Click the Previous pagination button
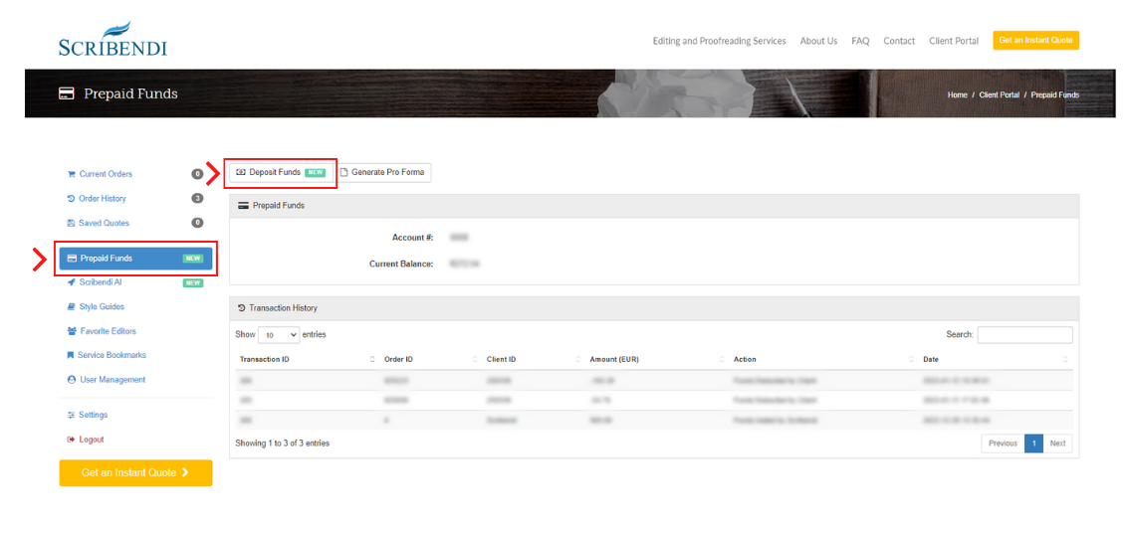Image resolution: width=1126 pixels, height=536 pixels. tap(1003, 444)
